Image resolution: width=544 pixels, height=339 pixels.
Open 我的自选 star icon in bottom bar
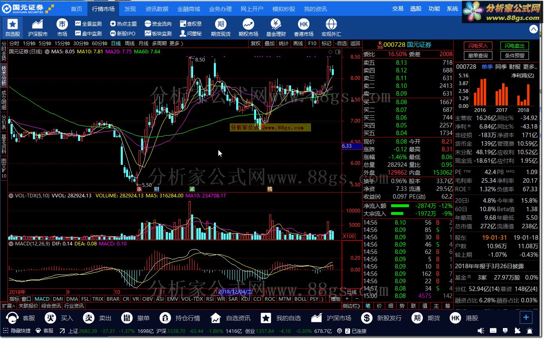point(266,318)
